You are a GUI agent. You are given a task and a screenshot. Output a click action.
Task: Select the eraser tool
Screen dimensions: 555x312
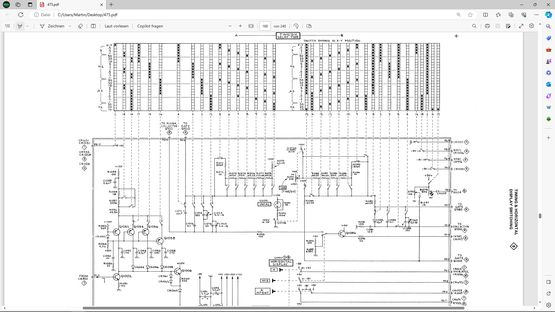tap(80, 26)
